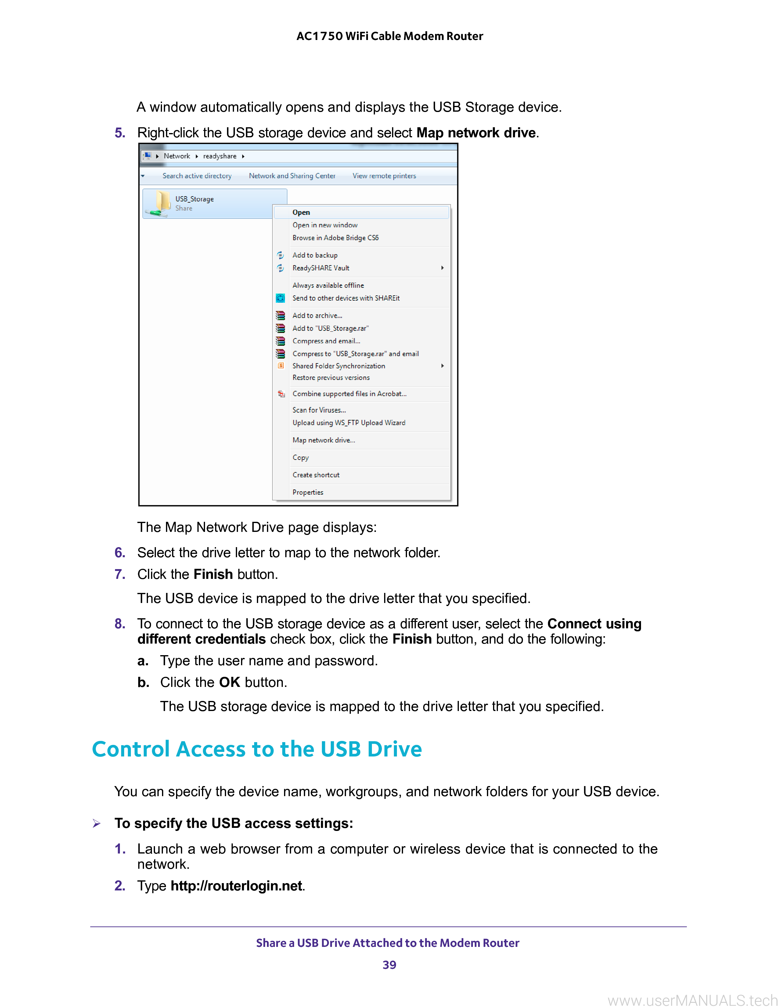
Task: Click 'Send to other devices with SHAREit' icon
Action: coord(282,298)
